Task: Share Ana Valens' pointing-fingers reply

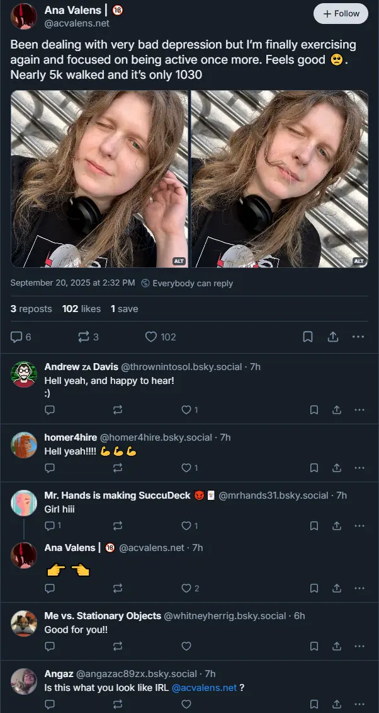Action: click(x=337, y=588)
